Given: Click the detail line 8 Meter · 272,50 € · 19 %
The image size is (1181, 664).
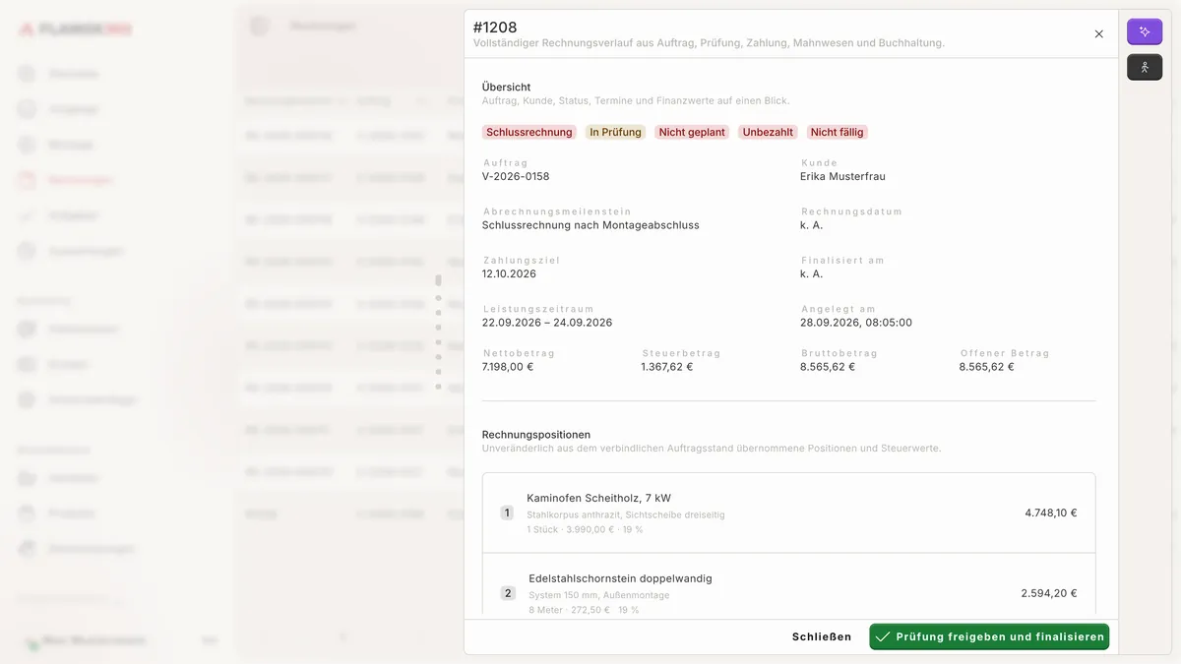Looking at the screenshot, I should 584,610.
